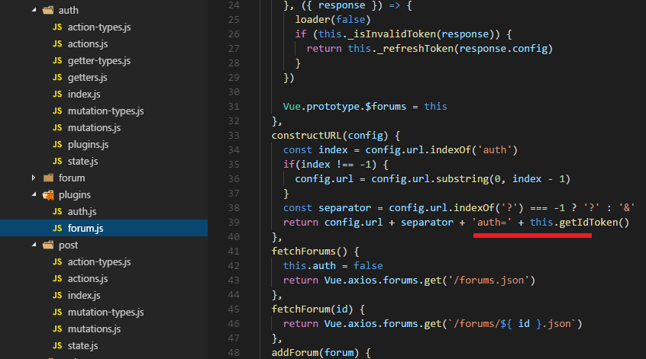Collapse the auth folder arrow

pyautogui.click(x=34, y=10)
